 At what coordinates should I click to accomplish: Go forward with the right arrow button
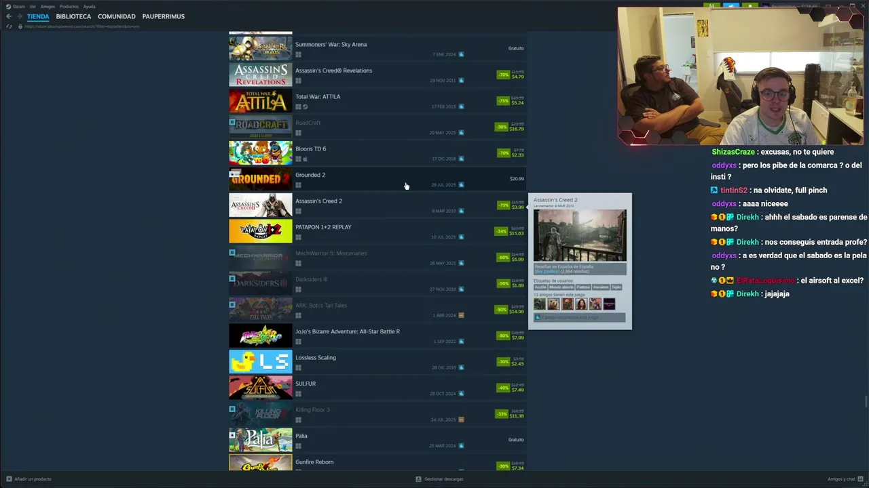(x=19, y=16)
